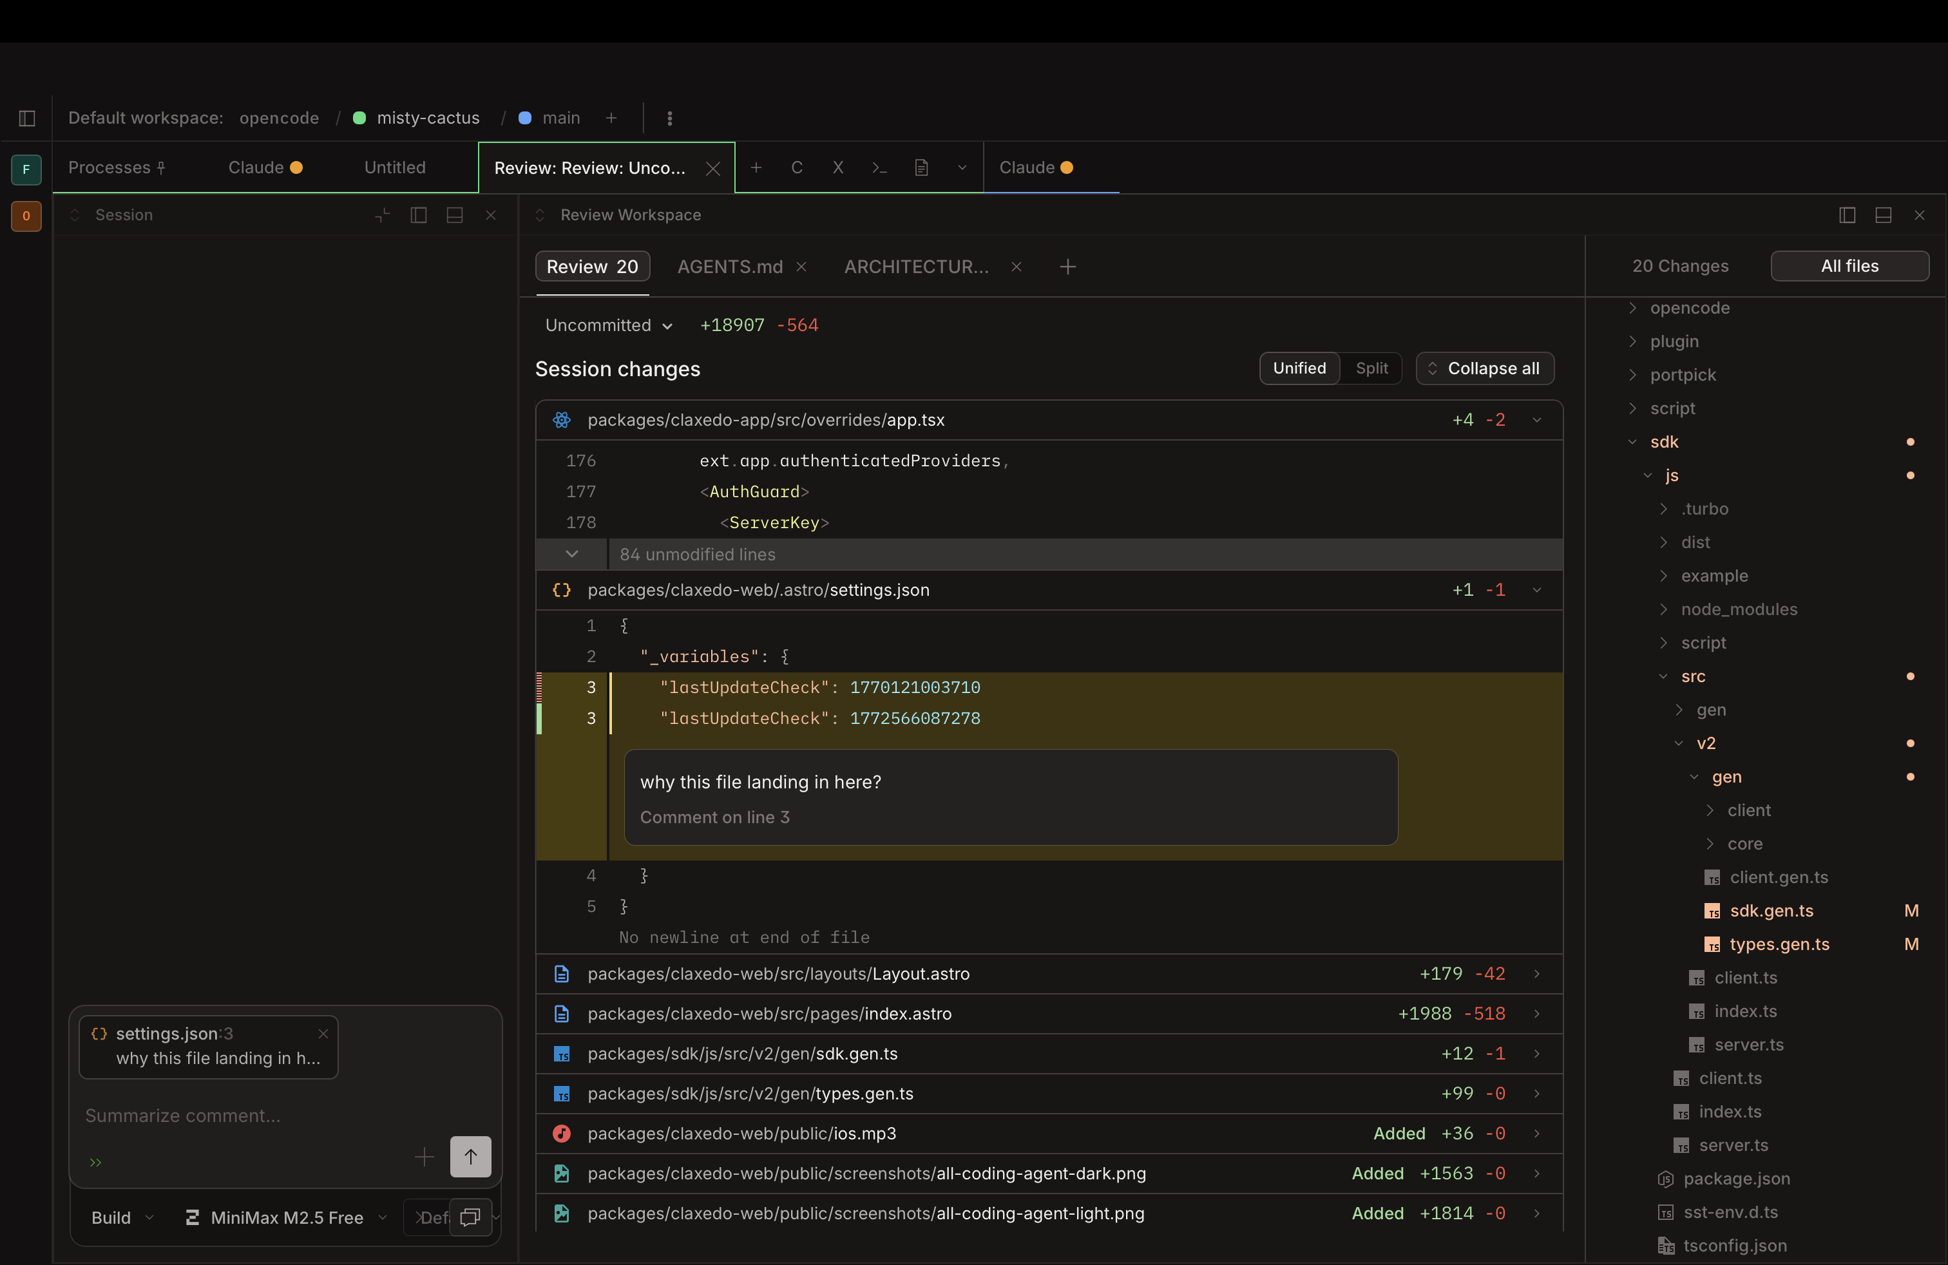
Task: Toggle the All files filter
Action: point(1849,266)
